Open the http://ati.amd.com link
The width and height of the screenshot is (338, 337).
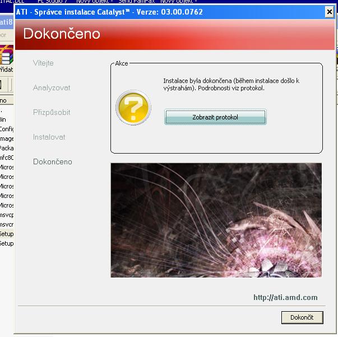[285, 297]
